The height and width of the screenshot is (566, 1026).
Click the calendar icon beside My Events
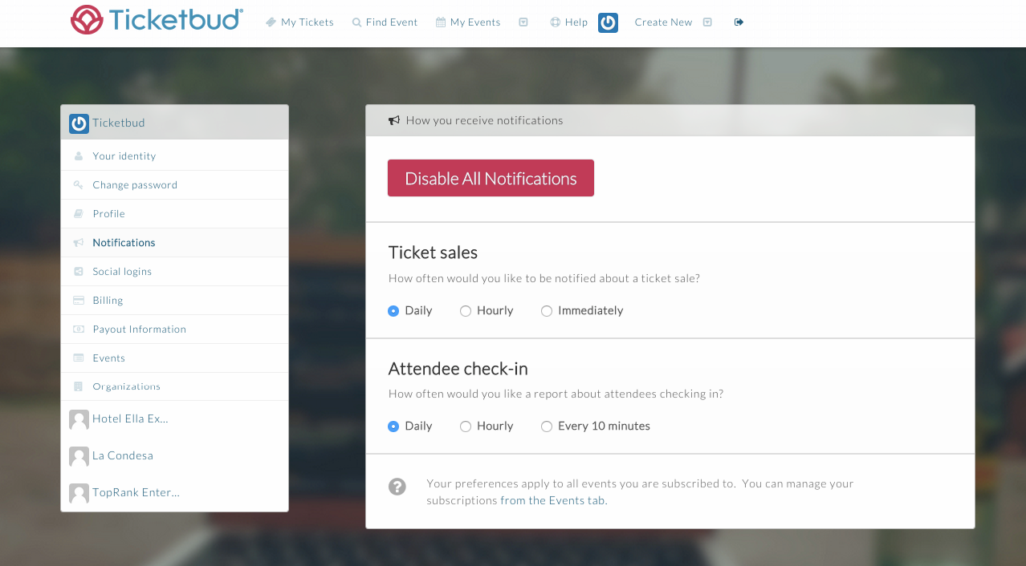tap(441, 22)
